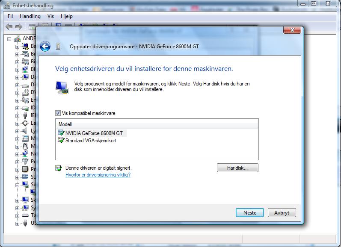Expand the USB 'US' tree node

(x=17, y=223)
